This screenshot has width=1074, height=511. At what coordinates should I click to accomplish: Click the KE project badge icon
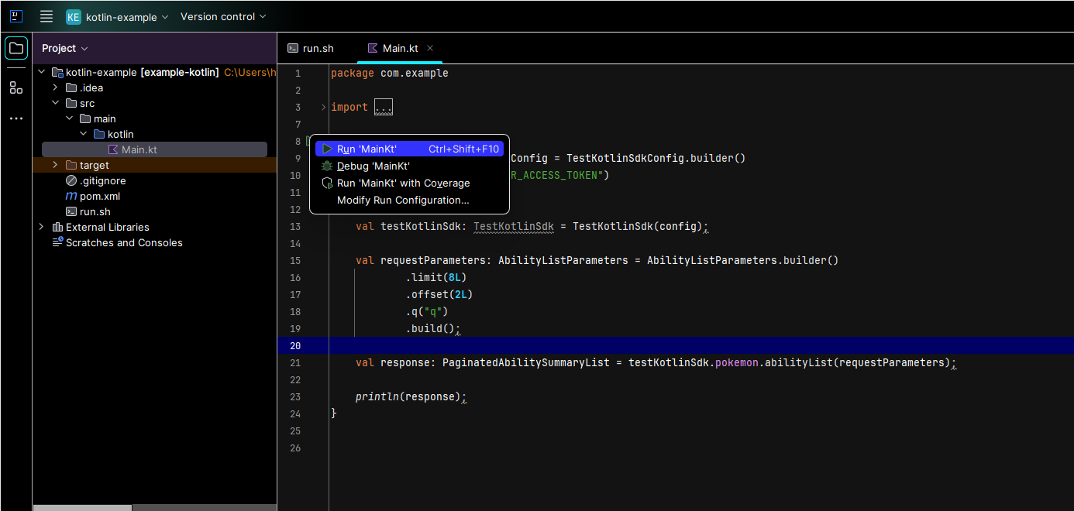74,17
